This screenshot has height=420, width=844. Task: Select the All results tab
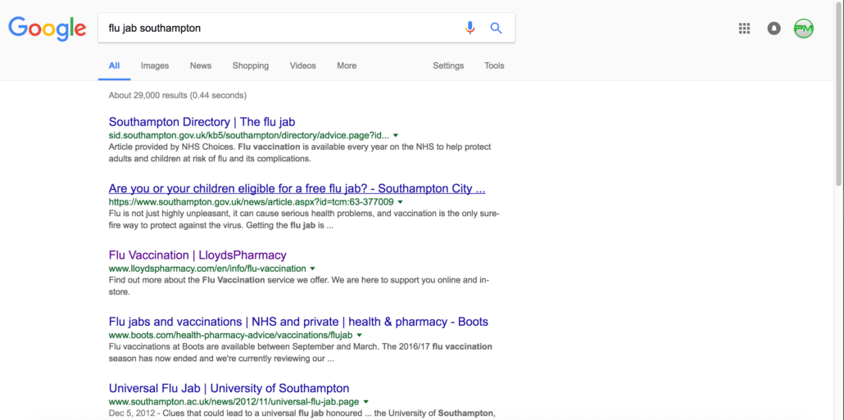114,65
